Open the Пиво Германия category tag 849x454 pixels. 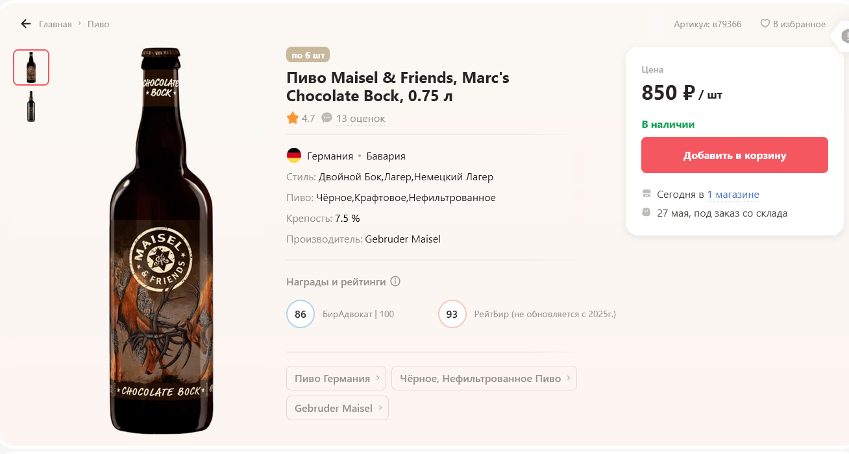click(336, 378)
